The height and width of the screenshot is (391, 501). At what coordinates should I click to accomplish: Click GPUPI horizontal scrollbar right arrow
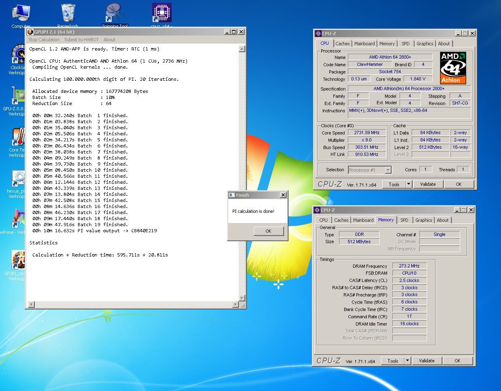pyautogui.click(x=236, y=305)
